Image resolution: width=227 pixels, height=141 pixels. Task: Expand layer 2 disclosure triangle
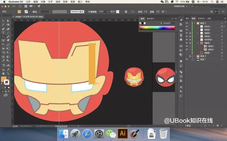(x=194, y=56)
